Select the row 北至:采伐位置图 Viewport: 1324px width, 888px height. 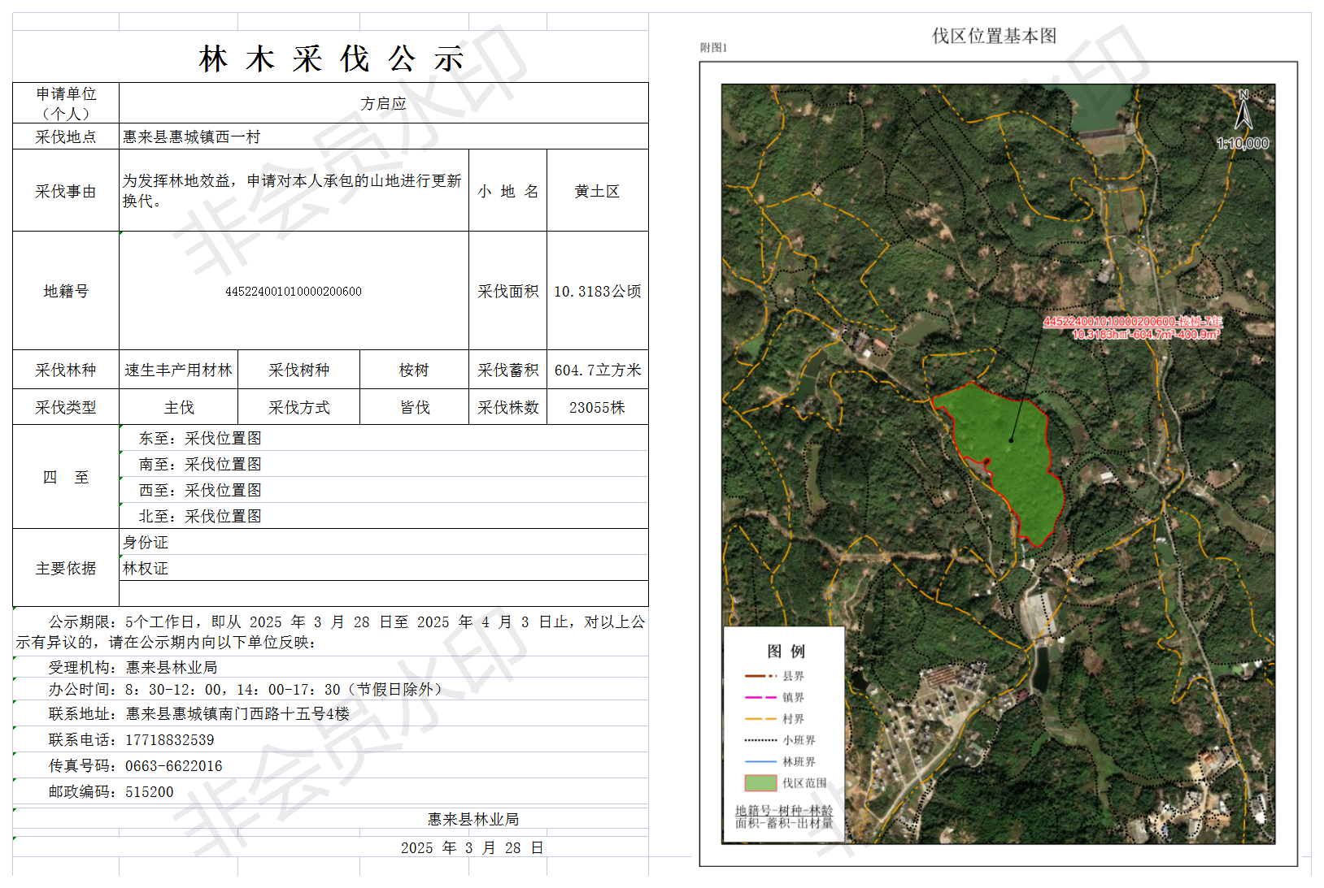[384, 516]
